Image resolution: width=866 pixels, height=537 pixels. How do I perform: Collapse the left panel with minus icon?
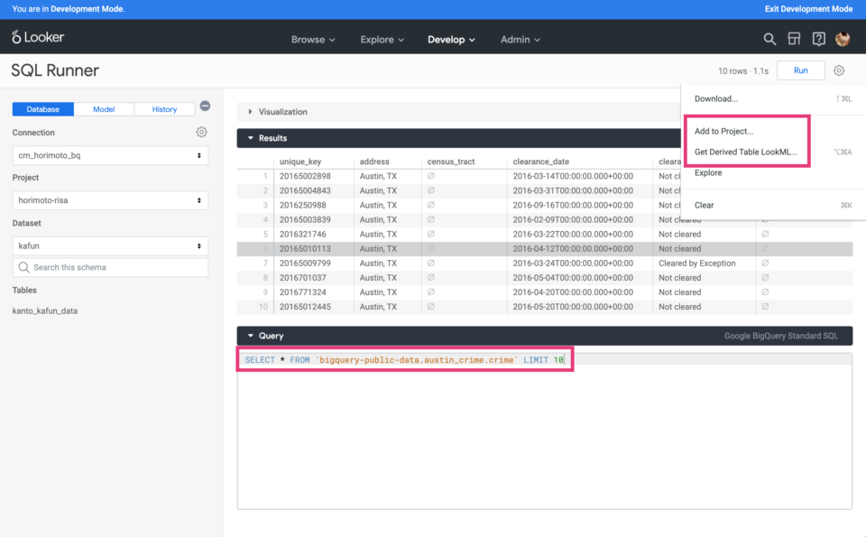pyautogui.click(x=205, y=106)
